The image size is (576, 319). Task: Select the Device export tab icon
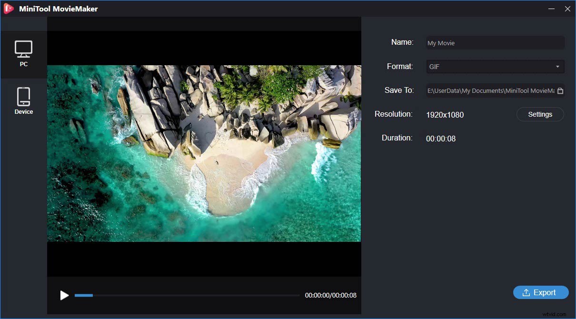tap(24, 96)
